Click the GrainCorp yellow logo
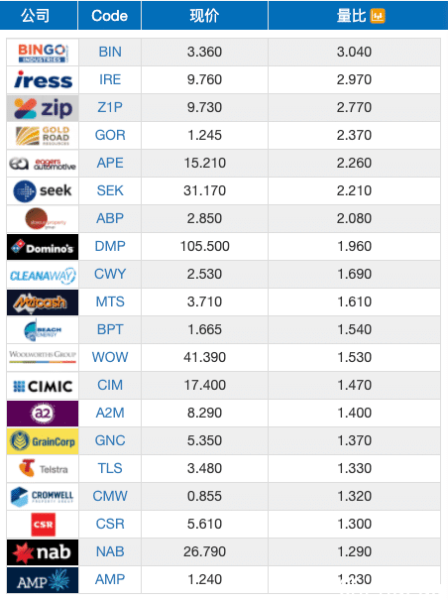The height and width of the screenshot is (600, 448). click(x=43, y=441)
